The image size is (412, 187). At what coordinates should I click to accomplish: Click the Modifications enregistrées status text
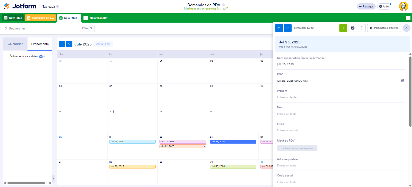(205, 9)
